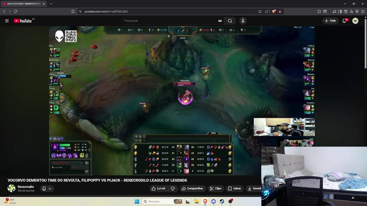The width and height of the screenshot is (367, 206).
Task: Open OBS Studio from the taskbar
Action: tap(230, 201)
